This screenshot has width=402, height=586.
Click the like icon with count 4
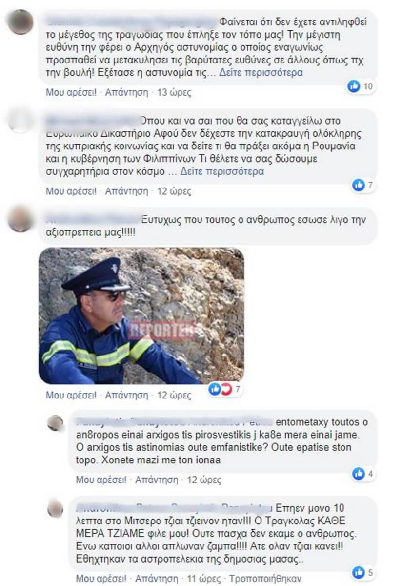(x=359, y=473)
